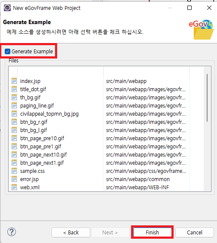Screen dimensions: 217x243
Task: Select the btn_bg_r.gif file name
Action: (x=34, y=122)
